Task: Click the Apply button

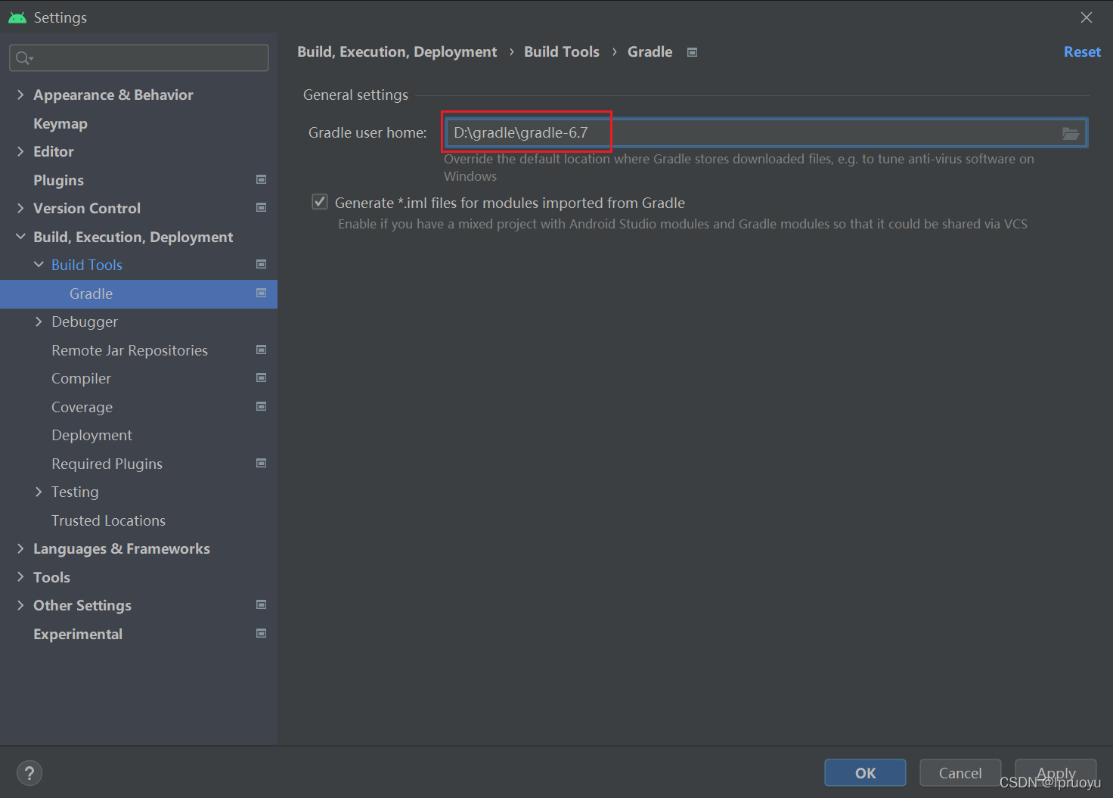Action: [1056, 773]
